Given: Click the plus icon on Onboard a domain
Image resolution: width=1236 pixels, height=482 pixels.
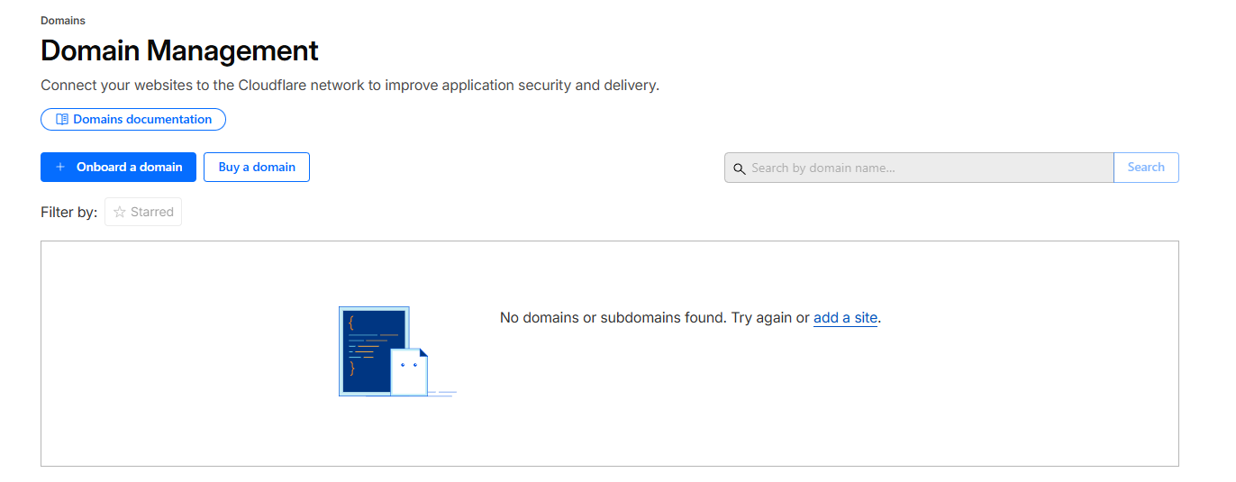Looking at the screenshot, I should pyautogui.click(x=60, y=167).
